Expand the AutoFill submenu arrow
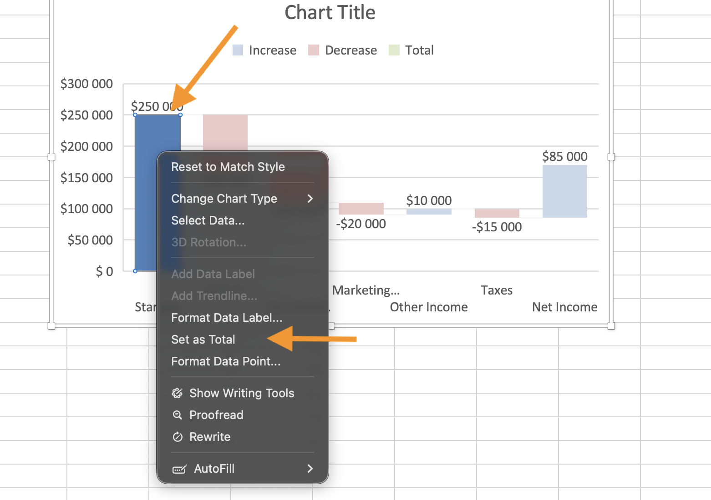The image size is (711, 500). point(310,469)
